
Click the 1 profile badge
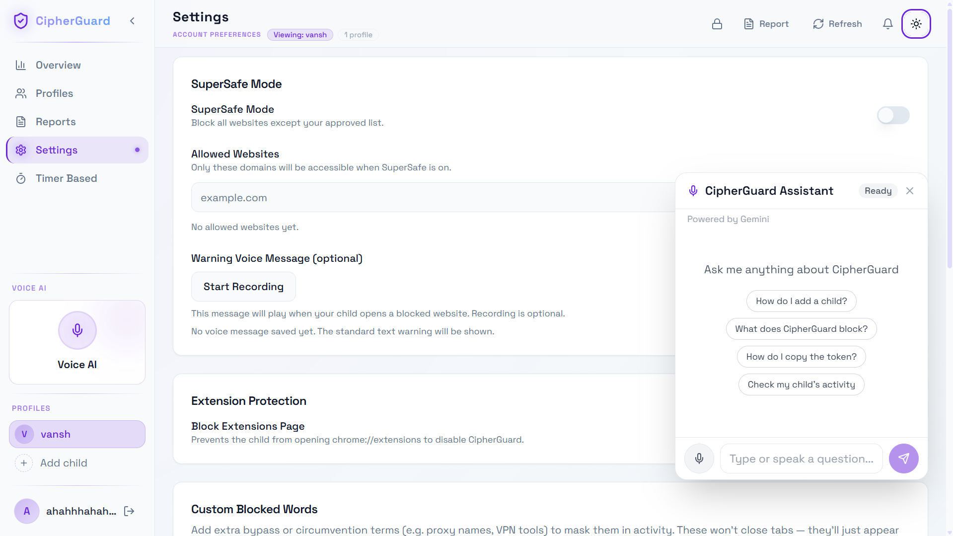(358, 35)
